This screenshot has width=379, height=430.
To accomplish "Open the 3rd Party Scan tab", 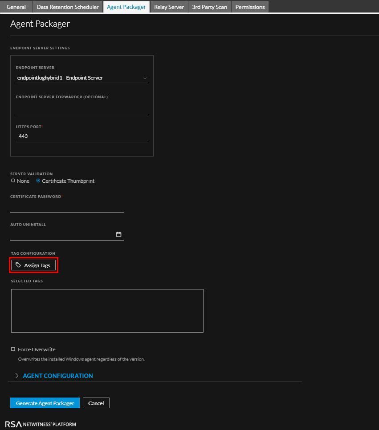I will pyautogui.click(x=210, y=7).
